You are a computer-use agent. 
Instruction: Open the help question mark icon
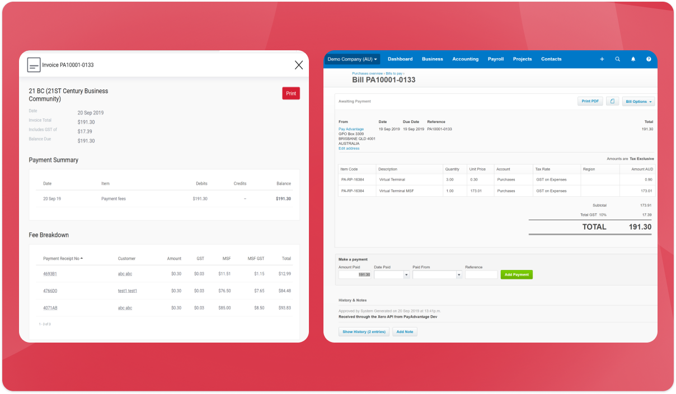[x=649, y=59]
